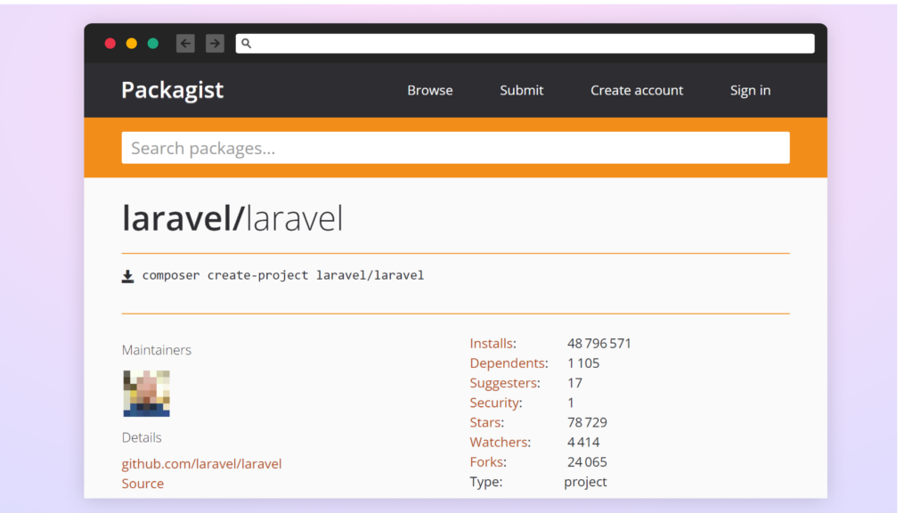
Task: Open the Installs statistics link
Action: (492, 343)
